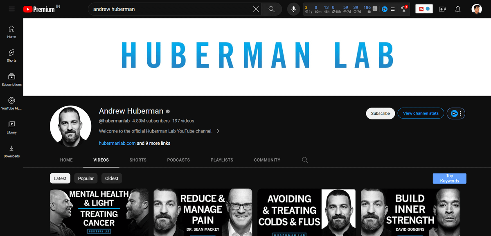Open the vidIQ bar chart stats icon

[x=375, y=9]
